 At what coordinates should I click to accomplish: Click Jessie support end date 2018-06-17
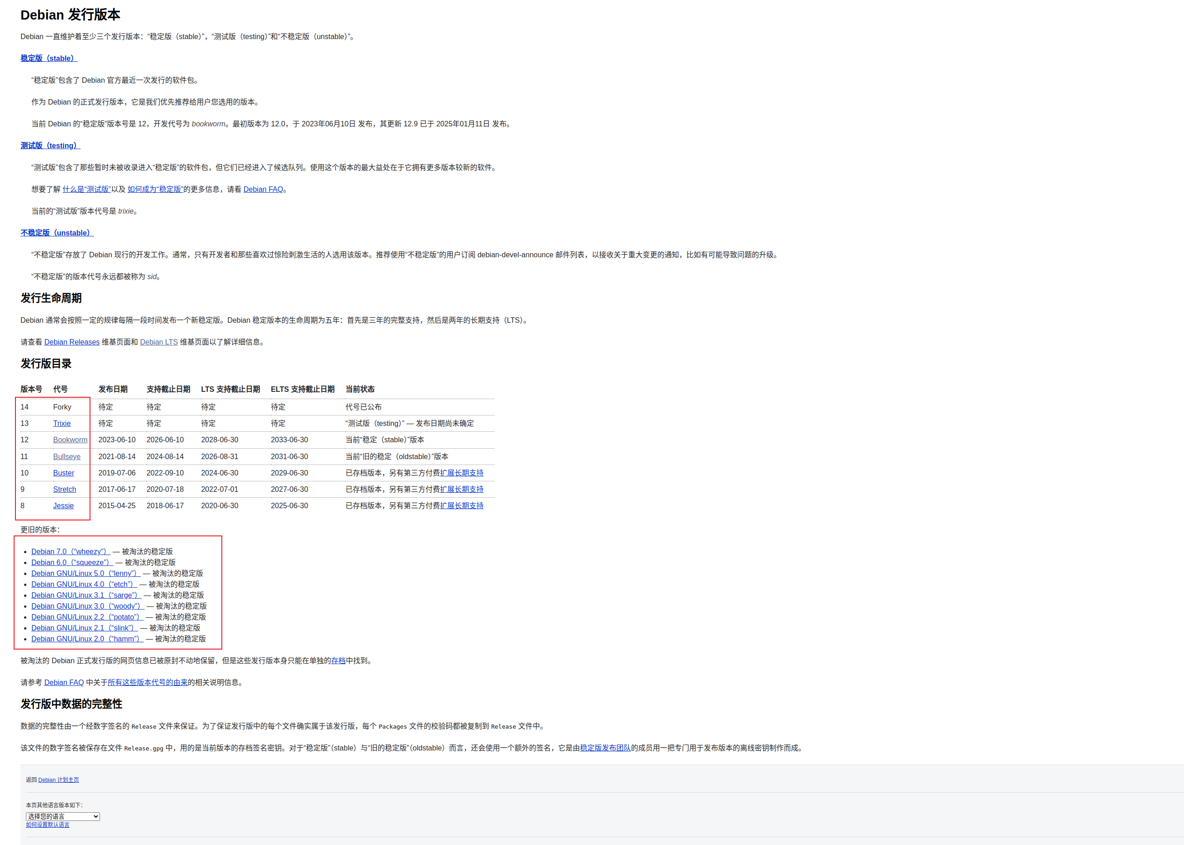click(x=165, y=506)
